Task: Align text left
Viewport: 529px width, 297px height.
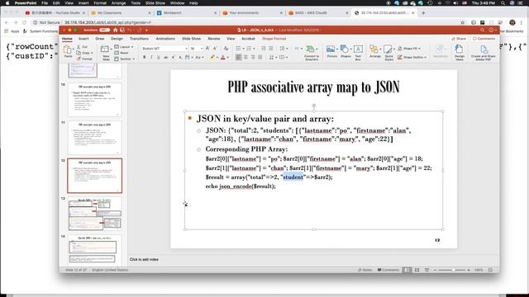Action: [239, 57]
